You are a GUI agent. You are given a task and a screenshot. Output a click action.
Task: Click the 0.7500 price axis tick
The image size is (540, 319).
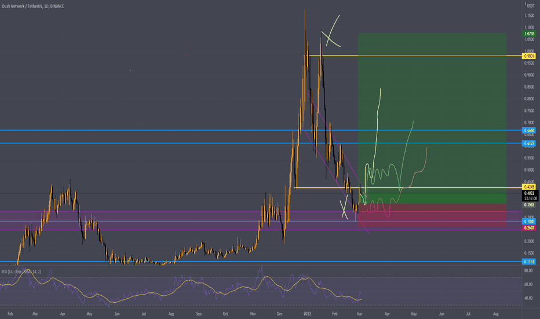click(530, 111)
